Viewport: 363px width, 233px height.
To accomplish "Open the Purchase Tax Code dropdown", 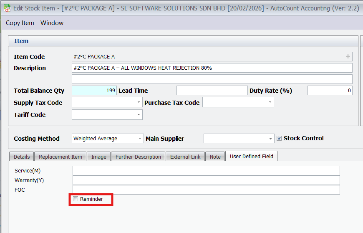I will click(x=270, y=102).
